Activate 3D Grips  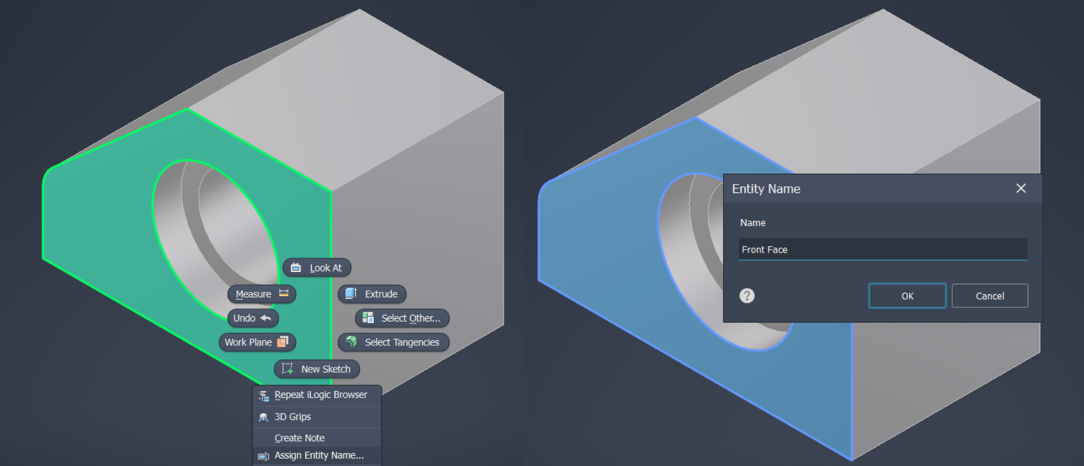coord(292,417)
